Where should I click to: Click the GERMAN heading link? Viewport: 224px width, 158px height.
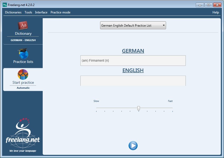point(133,51)
